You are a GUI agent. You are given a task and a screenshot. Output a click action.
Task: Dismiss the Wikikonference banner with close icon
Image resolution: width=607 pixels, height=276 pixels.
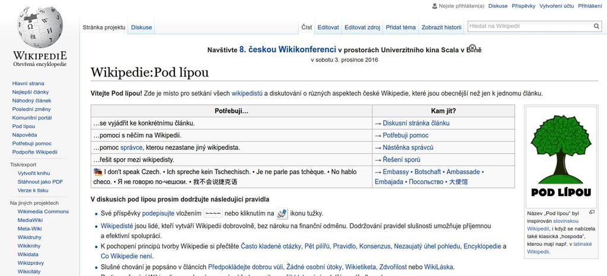[472, 48]
